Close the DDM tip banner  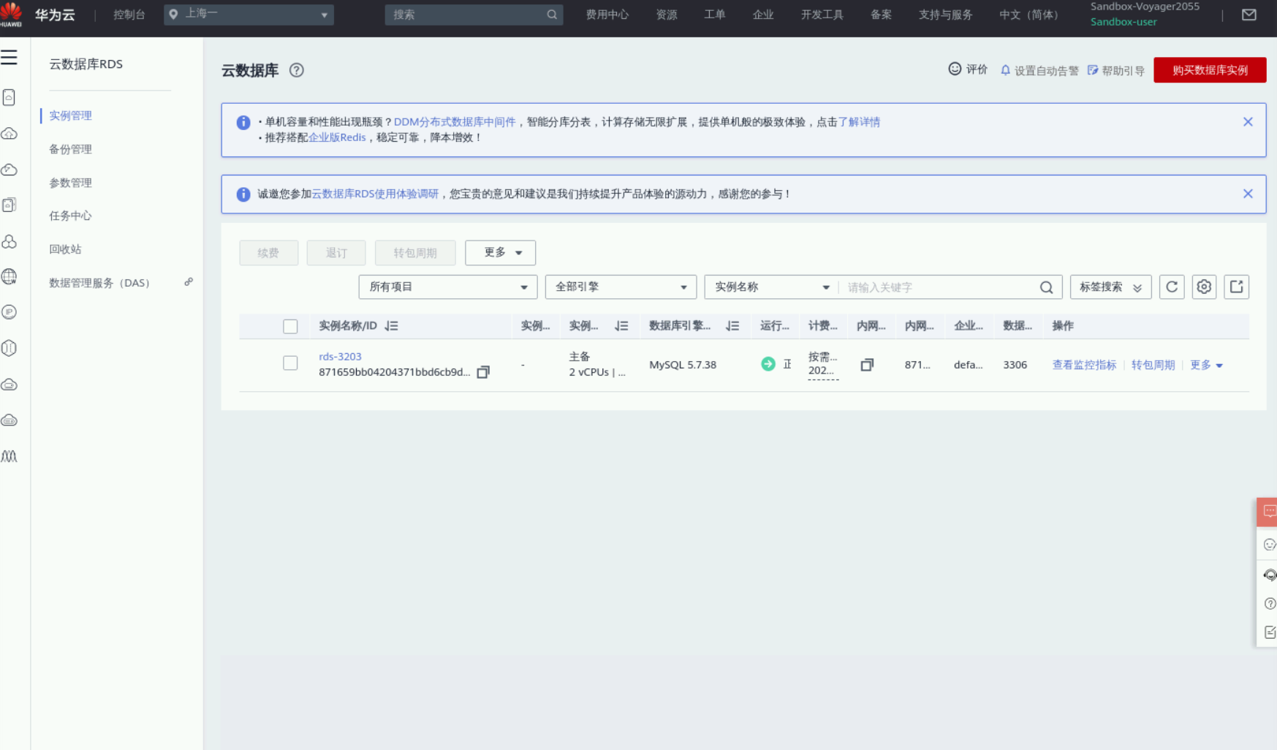(1248, 122)
